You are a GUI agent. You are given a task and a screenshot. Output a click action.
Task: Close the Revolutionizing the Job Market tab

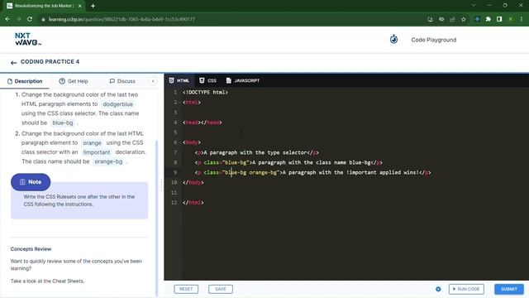(80, 6)
